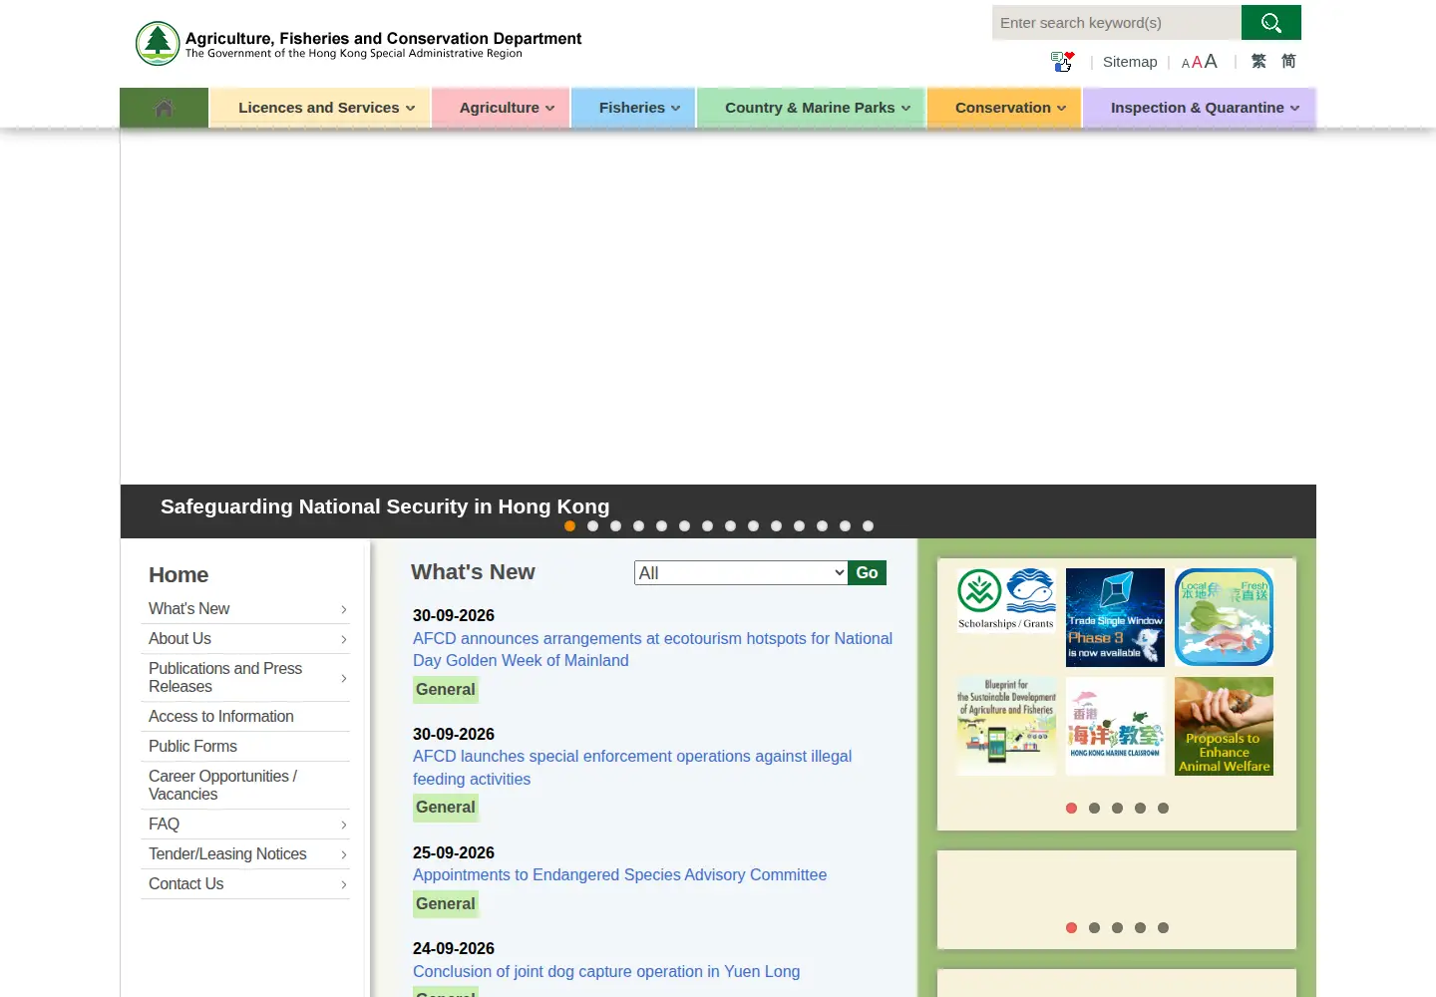Select the second banner slide dot
This screenshot has height=997, width=1436.
pos(592,526)
